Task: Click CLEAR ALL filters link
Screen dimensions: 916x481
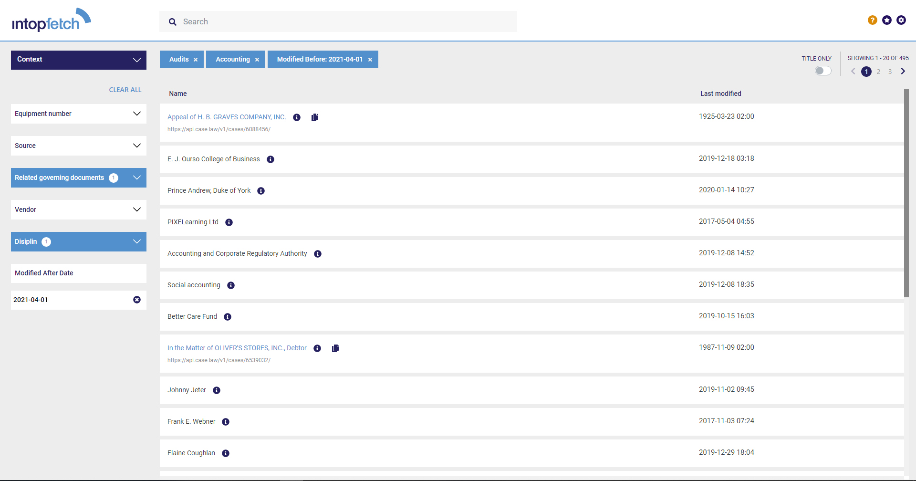Action: click(125, 90)
